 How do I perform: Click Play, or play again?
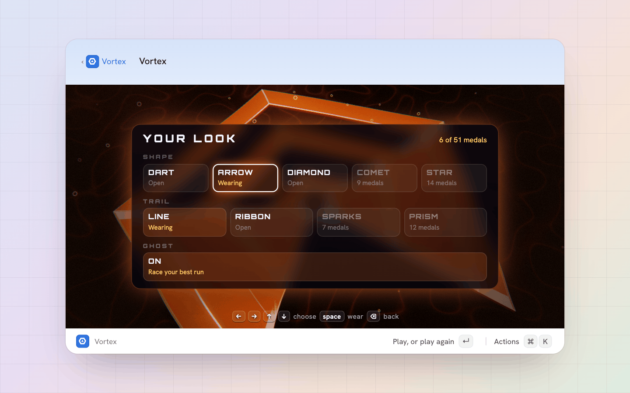coord(423,341)
